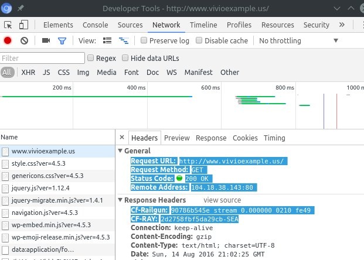Toggle the Regex checkbox
Screen dimensions: 364x260
click(90, 58)
